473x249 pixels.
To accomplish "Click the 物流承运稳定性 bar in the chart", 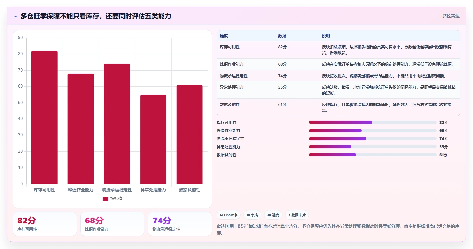I will click(x=117, y=124).
